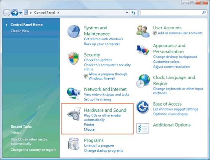
Task: Expand the arrow after Control Panel breadcrumb
Action: [58, 13]
